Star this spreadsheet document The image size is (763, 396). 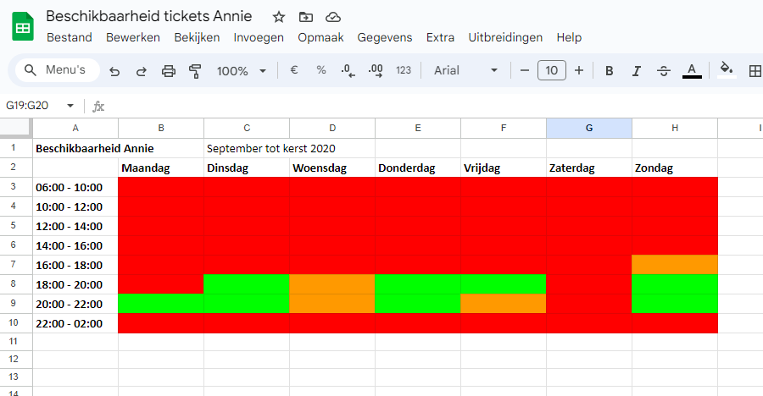pos(279,17)
